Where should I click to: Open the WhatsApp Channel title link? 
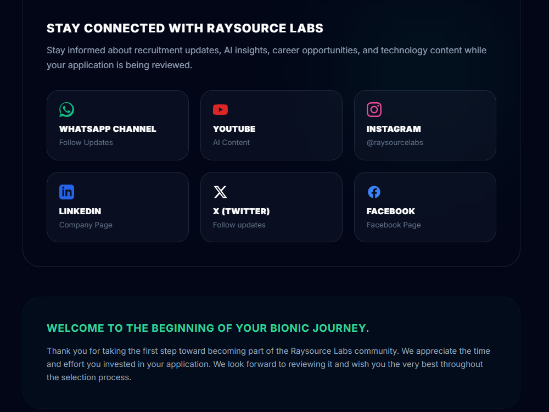[x=108, y=129]
